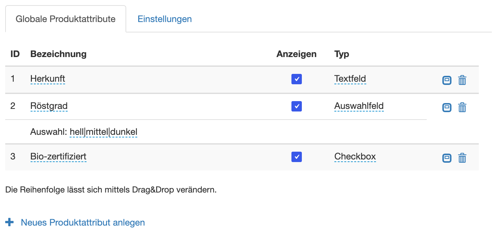The height and width of the screenshot is (234, 497).
Task: Click the Auswahl: label
Action: (49, 132)
